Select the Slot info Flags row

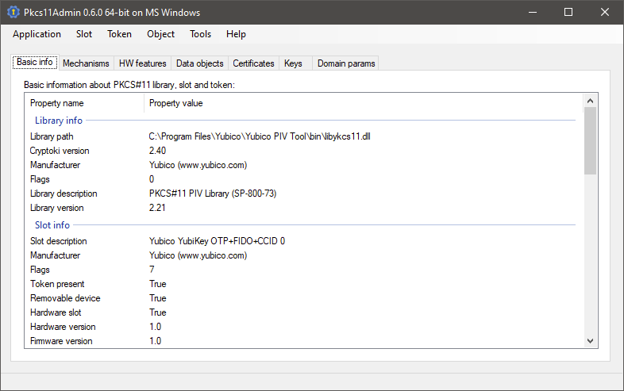[304, 270]
